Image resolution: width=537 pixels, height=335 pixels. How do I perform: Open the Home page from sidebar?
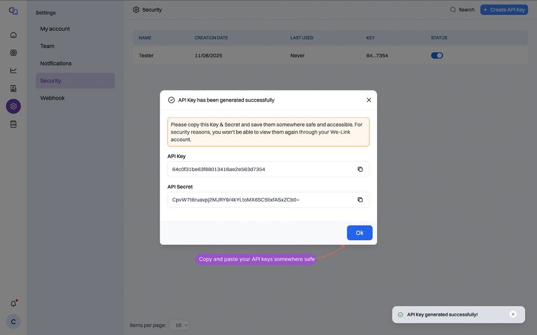[x=13, y=35]
